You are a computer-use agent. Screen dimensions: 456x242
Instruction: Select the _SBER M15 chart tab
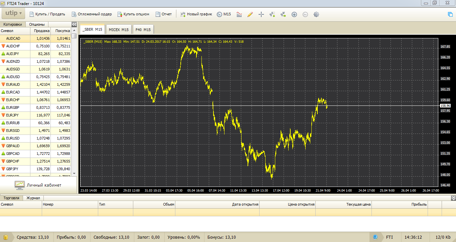point(93,29)
